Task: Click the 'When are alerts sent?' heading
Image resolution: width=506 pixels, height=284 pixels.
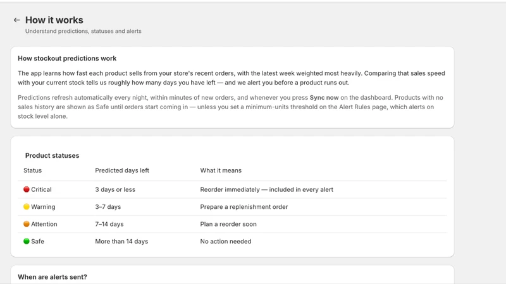Action: coord(52,277)
